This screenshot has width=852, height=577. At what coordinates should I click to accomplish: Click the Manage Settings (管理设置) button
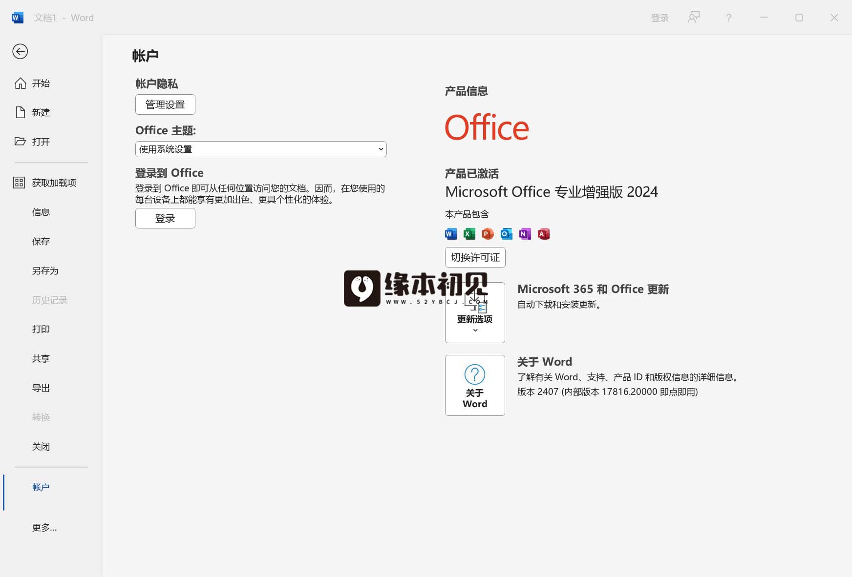tap(165, 104)
